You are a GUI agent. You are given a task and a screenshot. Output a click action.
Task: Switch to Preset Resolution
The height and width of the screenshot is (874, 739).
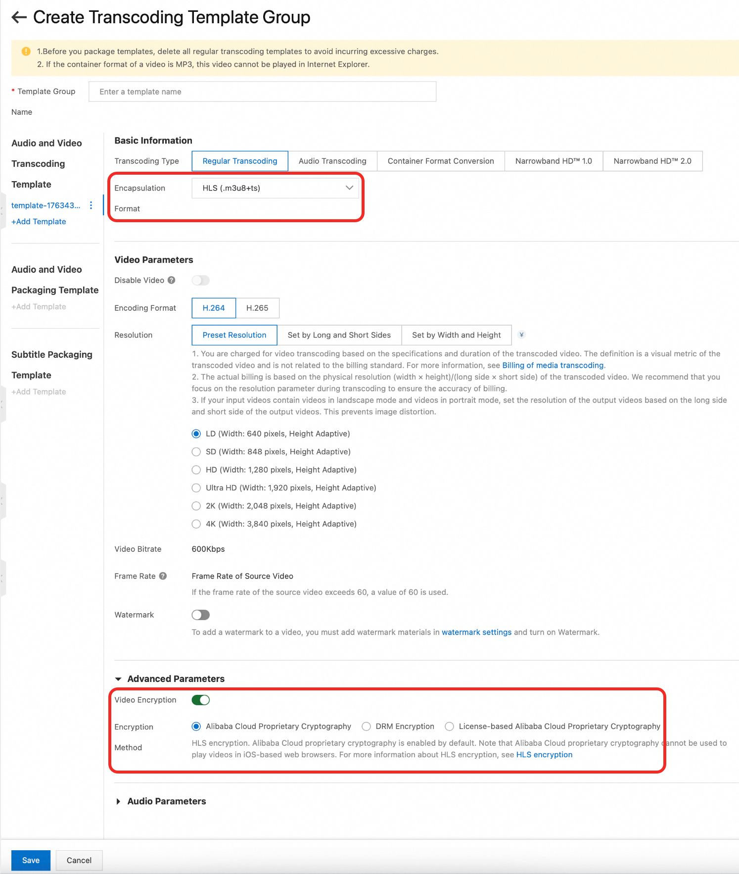point(234,335)
